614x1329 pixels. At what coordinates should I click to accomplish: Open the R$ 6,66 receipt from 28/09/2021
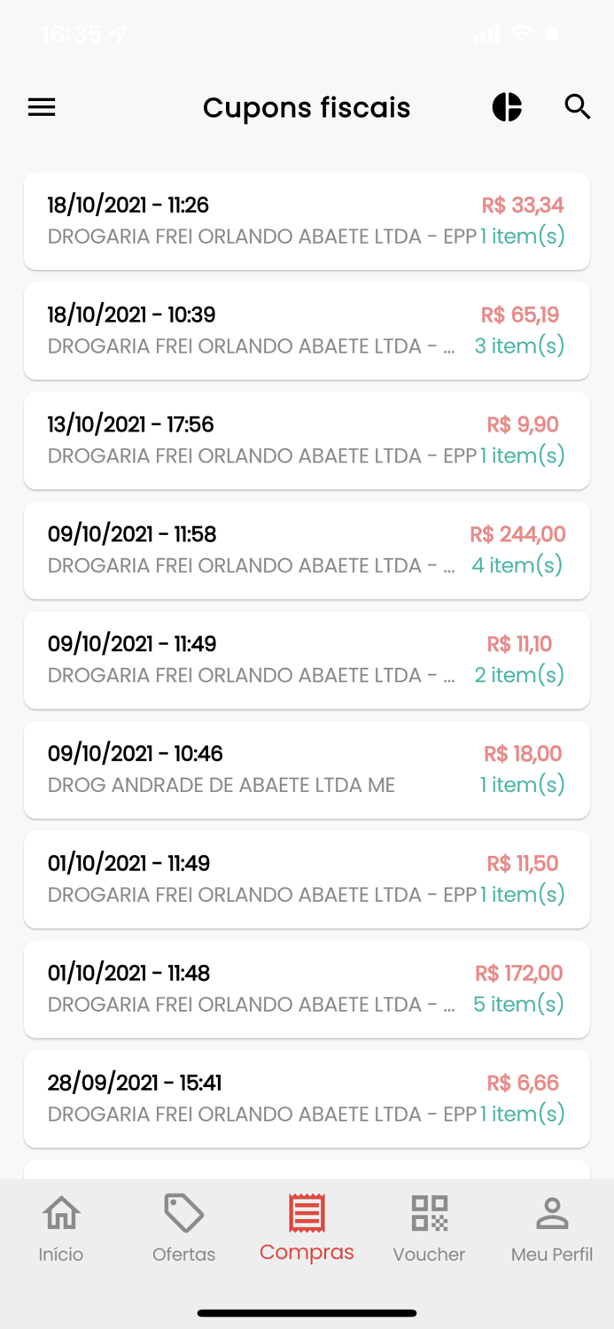pyautogui.click(x=307, y=1099)
